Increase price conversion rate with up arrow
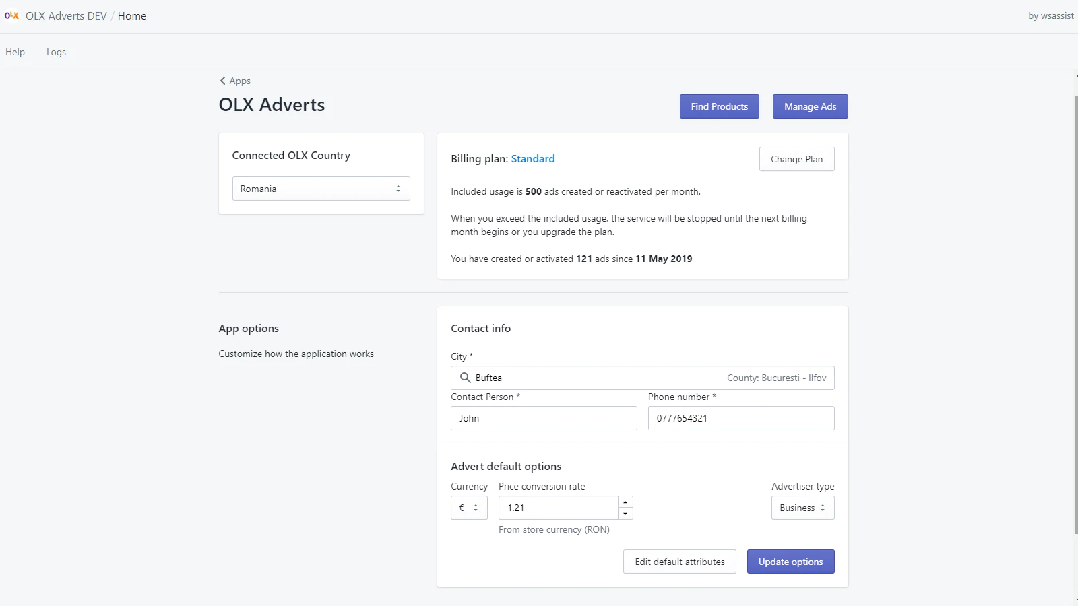 tap(625, 502)
